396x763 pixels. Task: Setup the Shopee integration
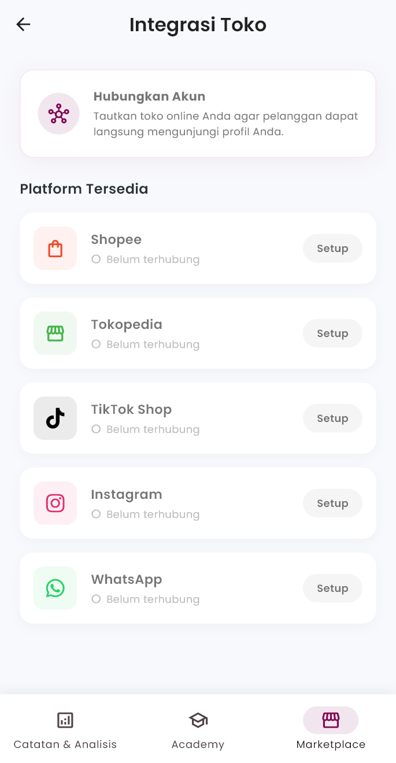[332, 248]
